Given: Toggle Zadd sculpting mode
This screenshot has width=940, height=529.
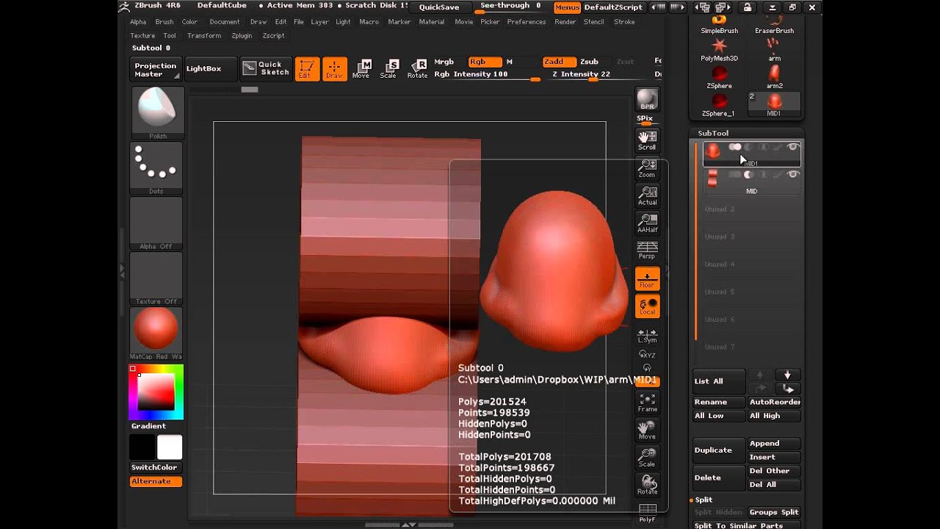Looking at the screenshot, I should (558, 62).
